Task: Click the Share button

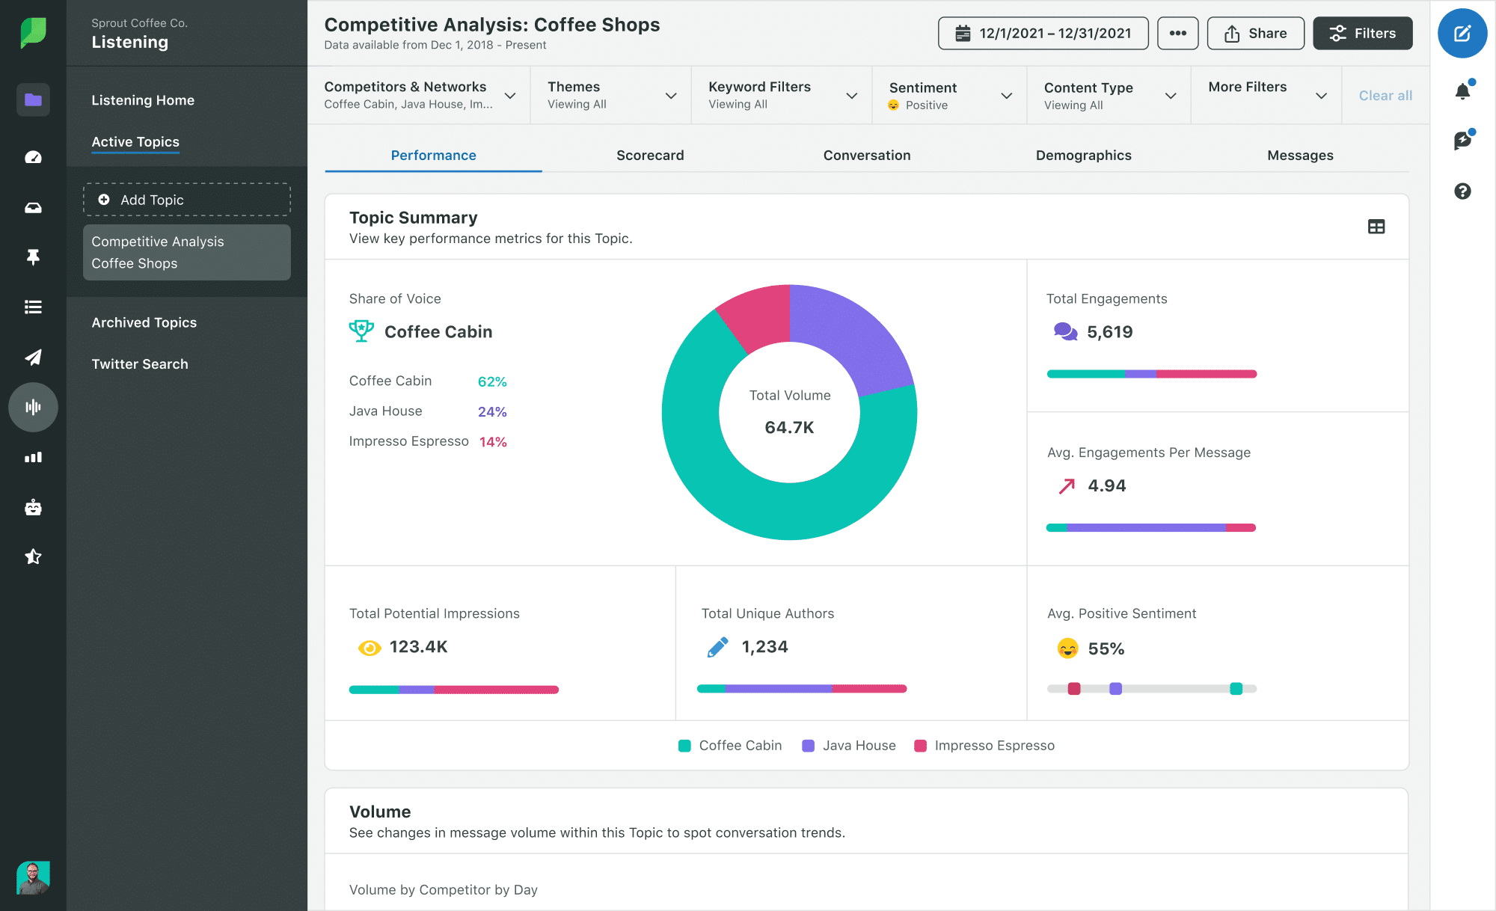Action: point(1256,32)
